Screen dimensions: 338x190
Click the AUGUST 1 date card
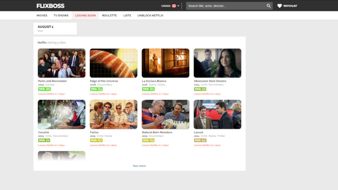click(x=55, y=29)
